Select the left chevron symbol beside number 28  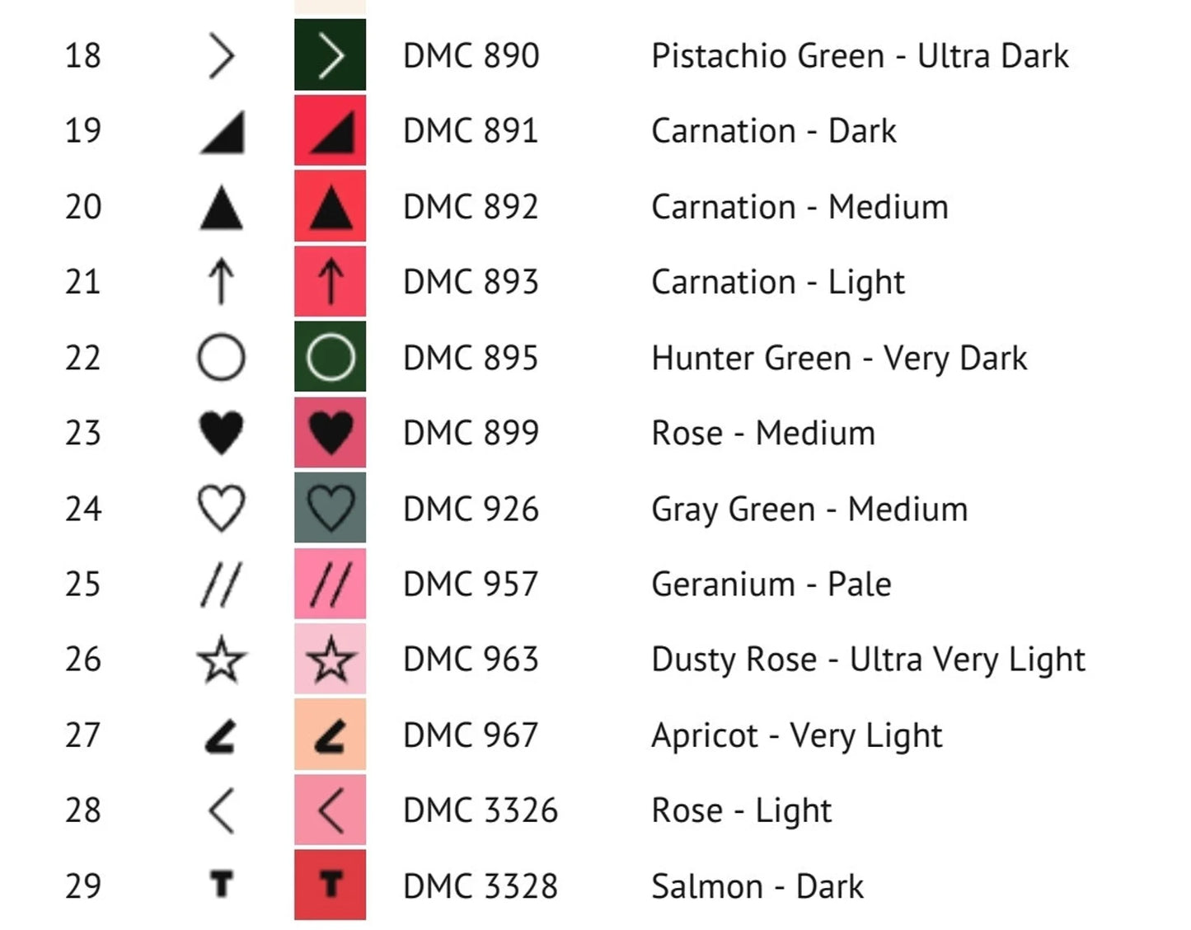tap(221, 810)
